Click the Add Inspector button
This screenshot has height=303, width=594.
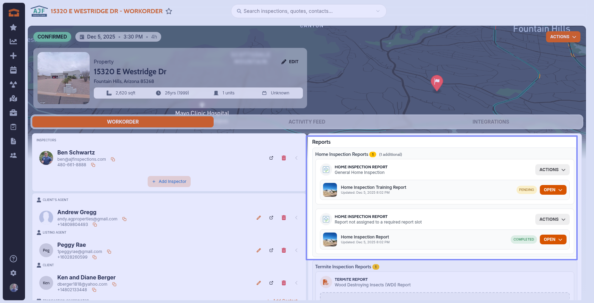tap(169, 182)
